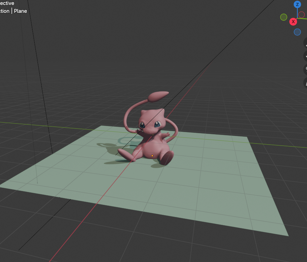Click the hollow red negative X gizmo circle

[302, 15]
